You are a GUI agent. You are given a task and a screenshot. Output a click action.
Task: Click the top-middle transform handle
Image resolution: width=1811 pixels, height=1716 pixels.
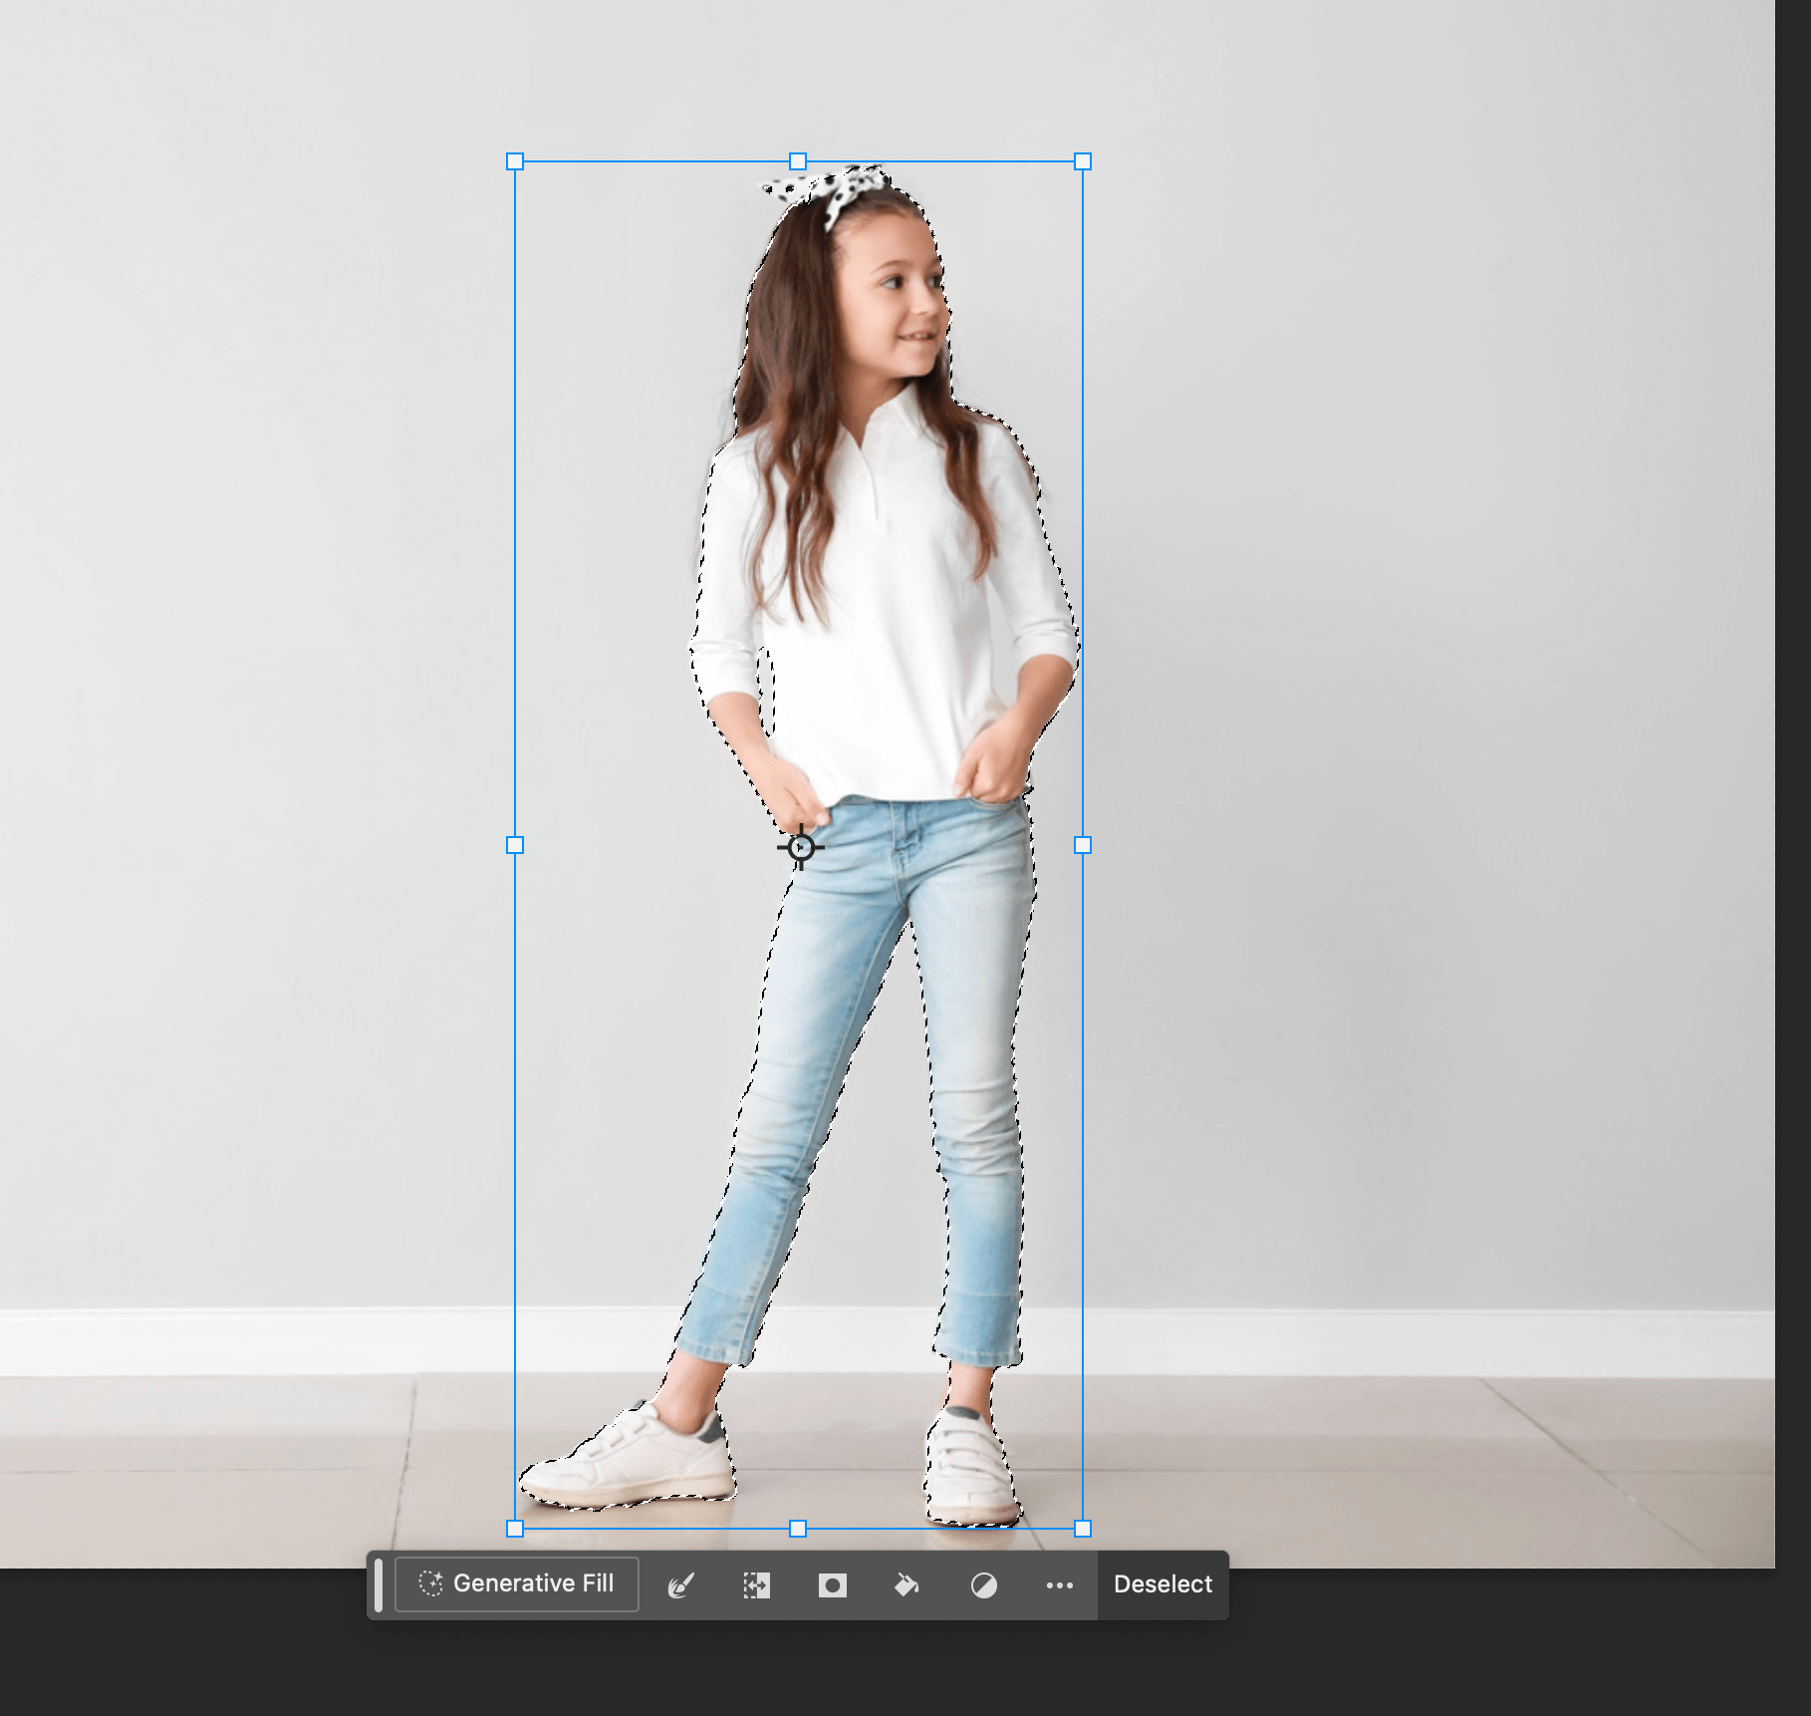(798, 161)
